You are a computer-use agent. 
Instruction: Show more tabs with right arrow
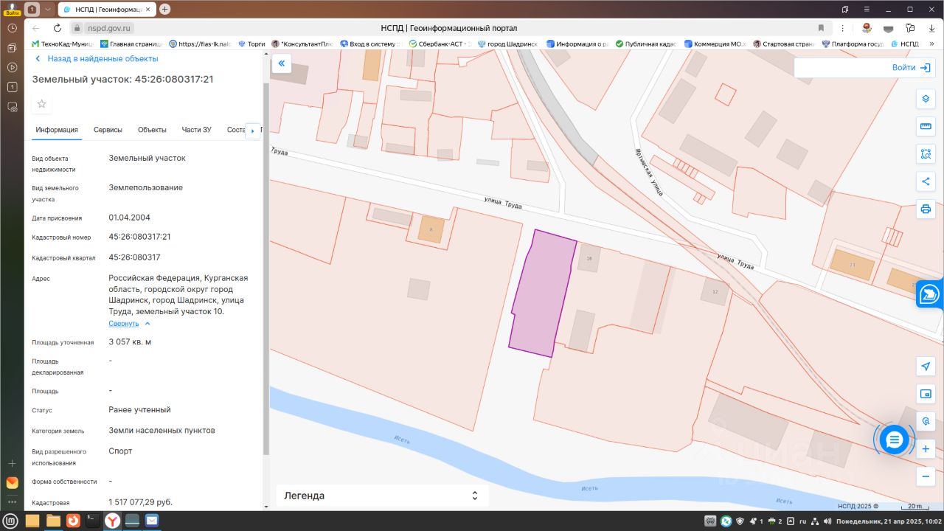252,131
